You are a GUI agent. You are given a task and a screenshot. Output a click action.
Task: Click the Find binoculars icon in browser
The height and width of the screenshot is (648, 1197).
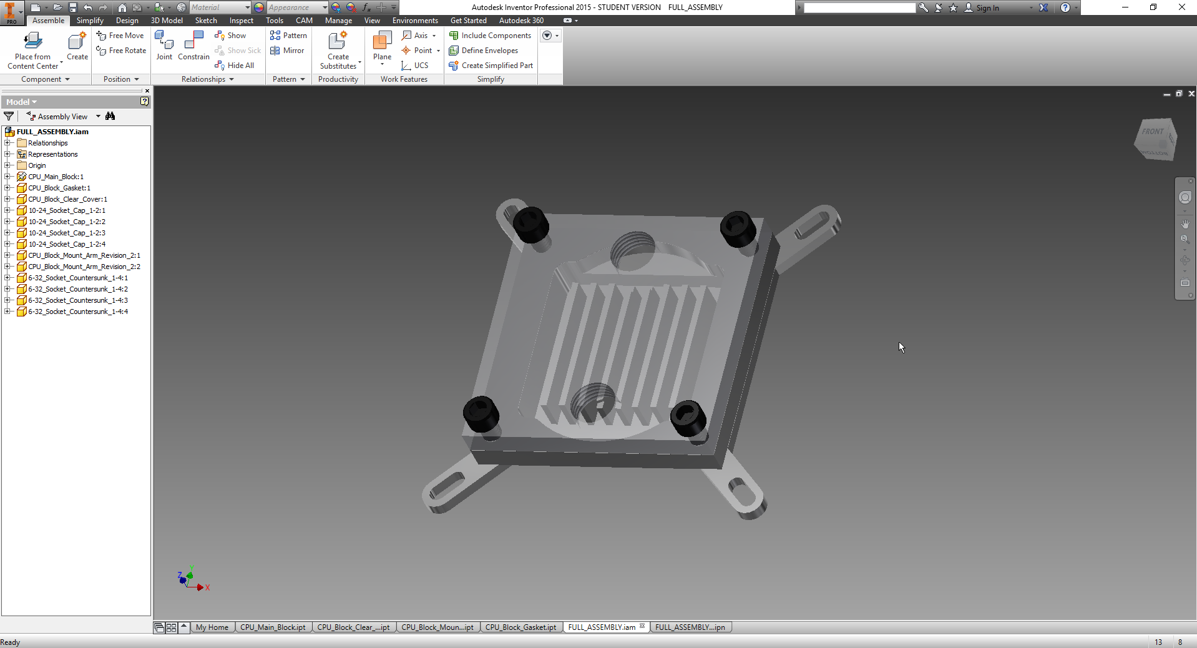coord(110,116)
